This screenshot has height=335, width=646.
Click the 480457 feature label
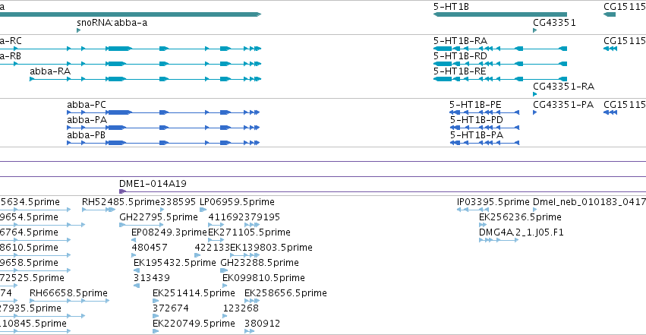click(150, 248)
